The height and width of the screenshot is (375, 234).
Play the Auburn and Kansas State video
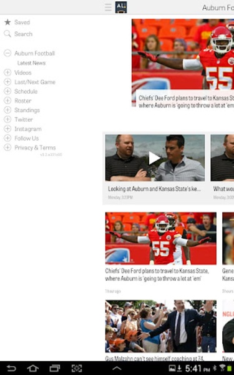155,158
